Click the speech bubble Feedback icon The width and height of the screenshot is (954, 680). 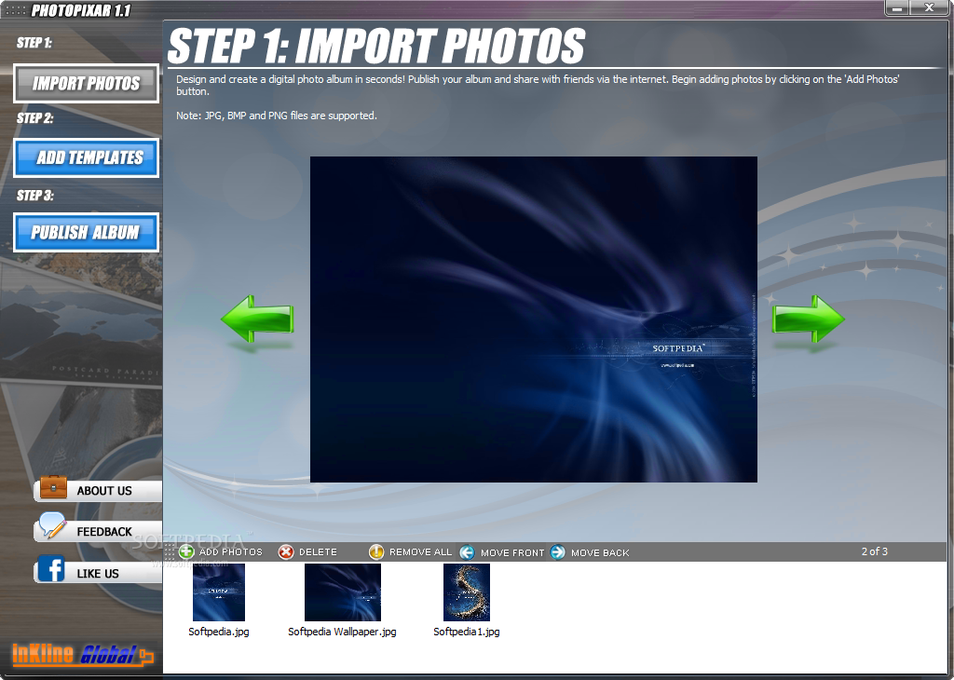[x=52, y=526]
